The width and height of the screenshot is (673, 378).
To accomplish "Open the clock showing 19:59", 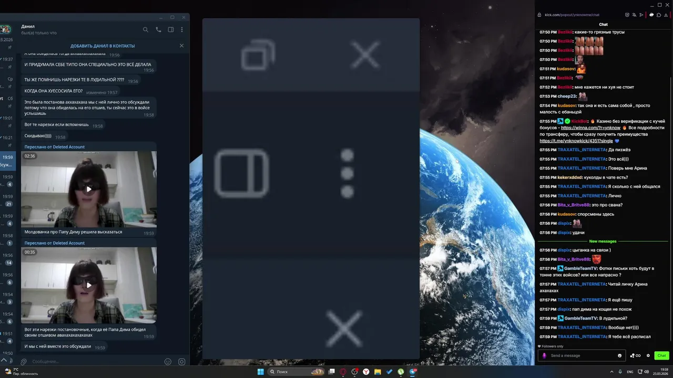I will (x=660, y=372).
